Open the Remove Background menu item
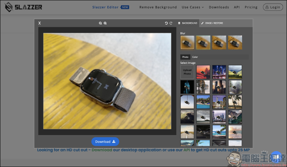The width and height of the screenshot is (287, 167). point(158,7)
